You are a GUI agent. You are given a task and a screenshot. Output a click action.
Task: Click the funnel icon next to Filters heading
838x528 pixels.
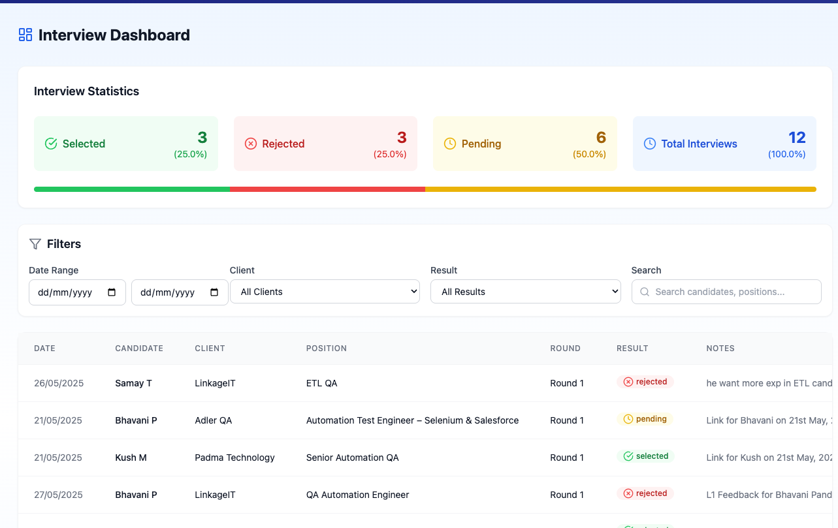[35, 243]
